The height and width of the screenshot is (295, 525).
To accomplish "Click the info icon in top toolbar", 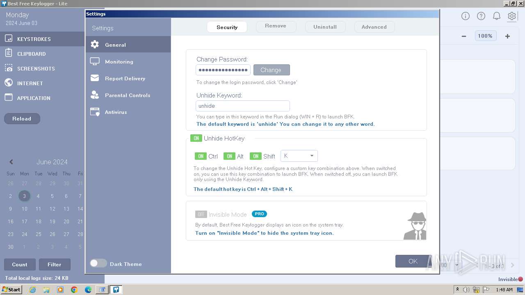I will tap(465, 16).
